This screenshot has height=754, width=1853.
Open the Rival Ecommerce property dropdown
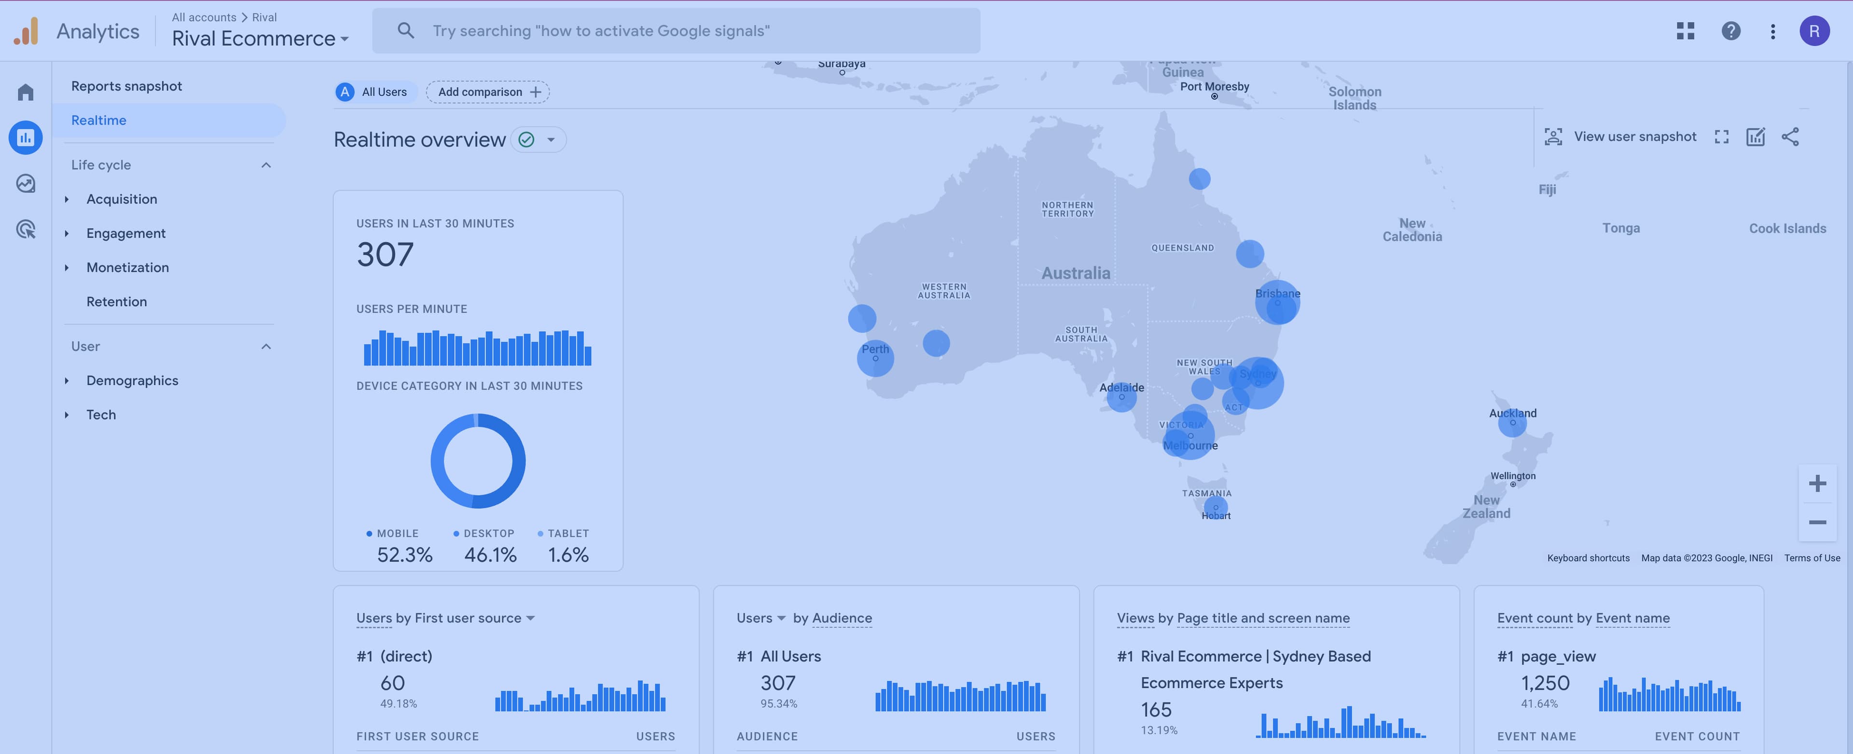tap(261, 39)
